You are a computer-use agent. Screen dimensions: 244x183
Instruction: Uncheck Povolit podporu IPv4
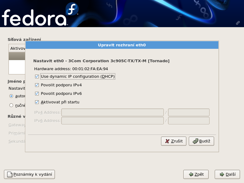(x=37, y=85)
